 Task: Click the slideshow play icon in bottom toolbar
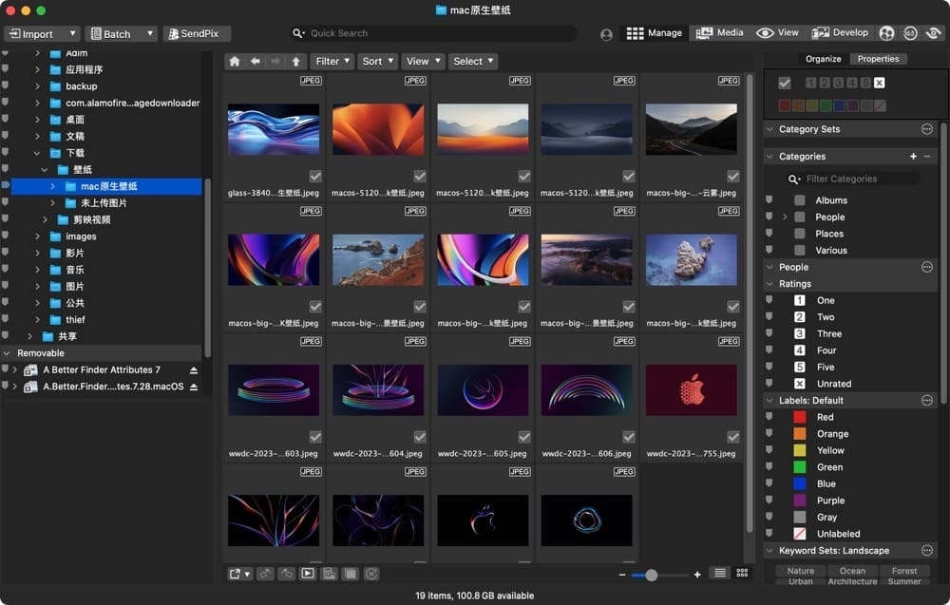[x=307, y=574]
